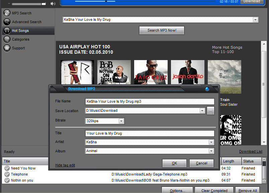
Task: Expand the Artist dropdown
Action: pos(211,142)
